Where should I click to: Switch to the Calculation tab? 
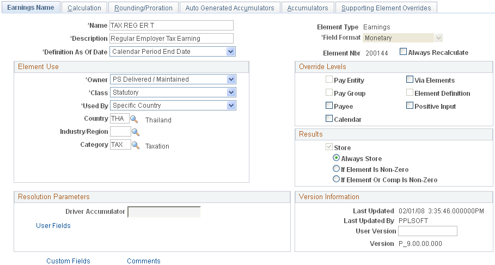(84, 8)
